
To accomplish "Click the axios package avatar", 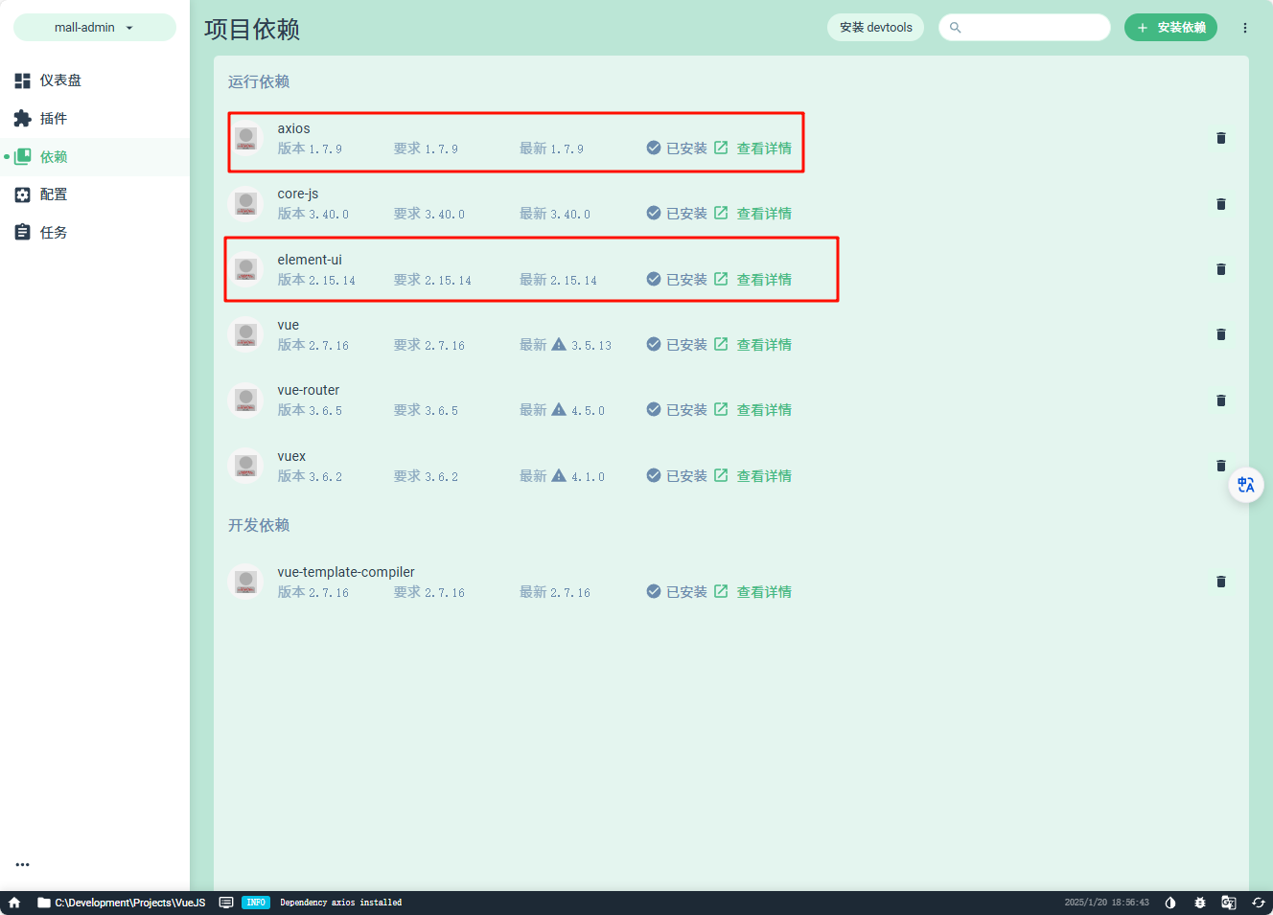I will tap(246, 138).
